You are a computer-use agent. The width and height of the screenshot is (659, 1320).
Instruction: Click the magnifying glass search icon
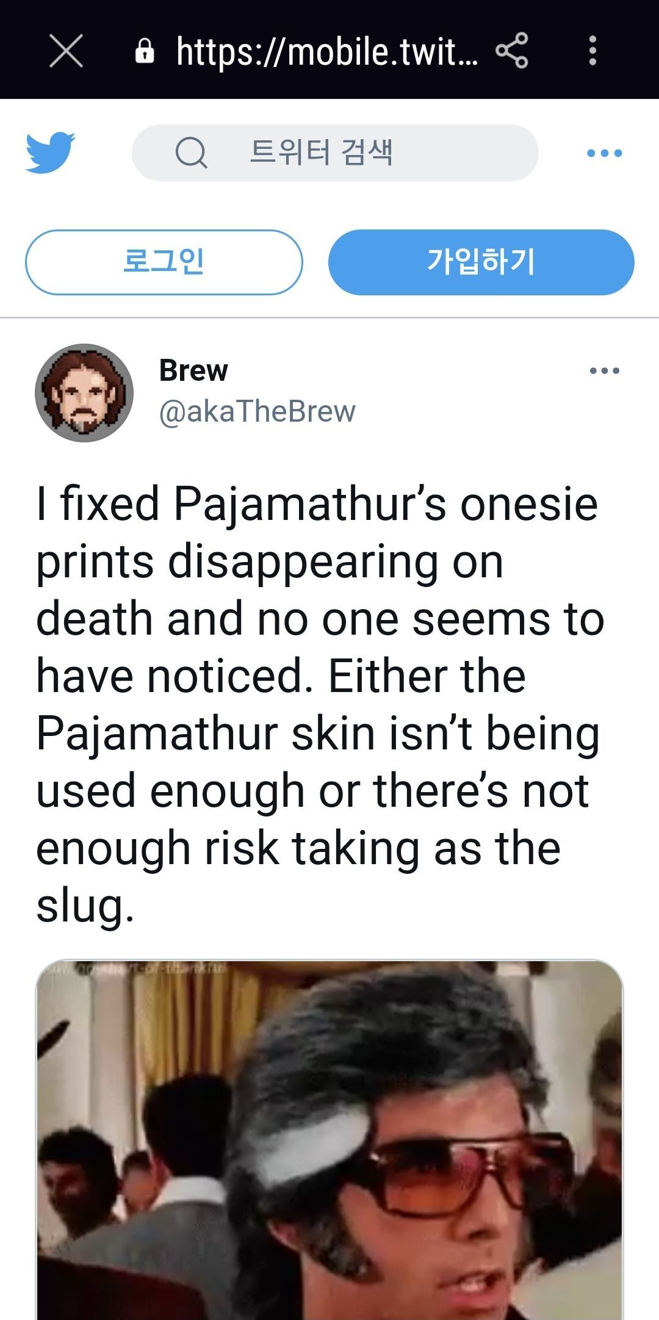(x=191, y=153)
